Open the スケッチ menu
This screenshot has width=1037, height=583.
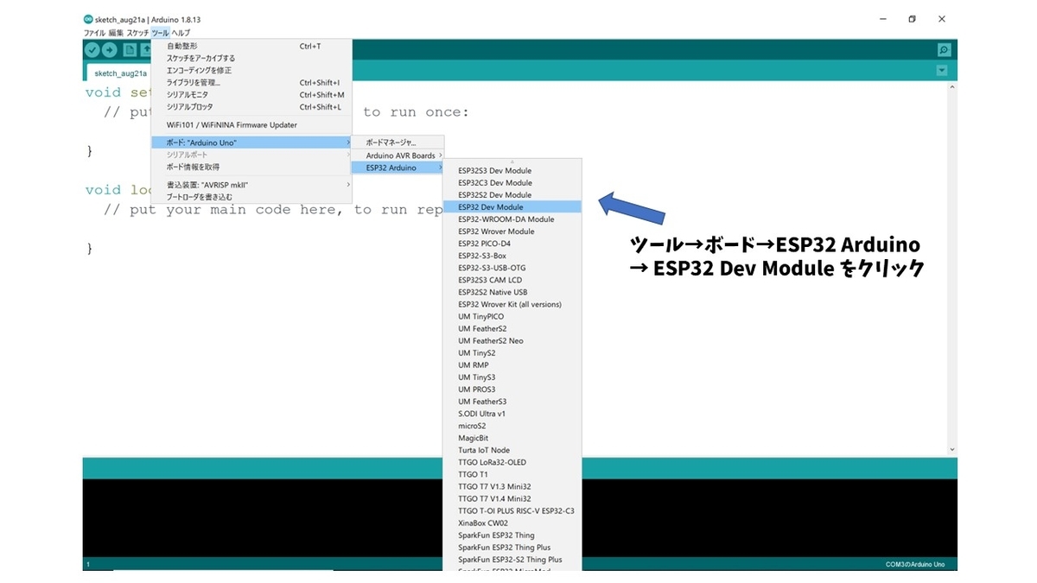pyautogui.click(x=138, y=33)
